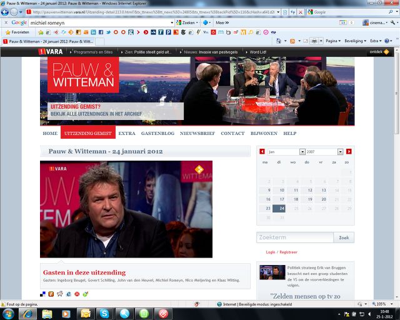The width and height of the screenshot is (400, 320).
Task: Open Programma's en Sites link
Action: (93, 52)
